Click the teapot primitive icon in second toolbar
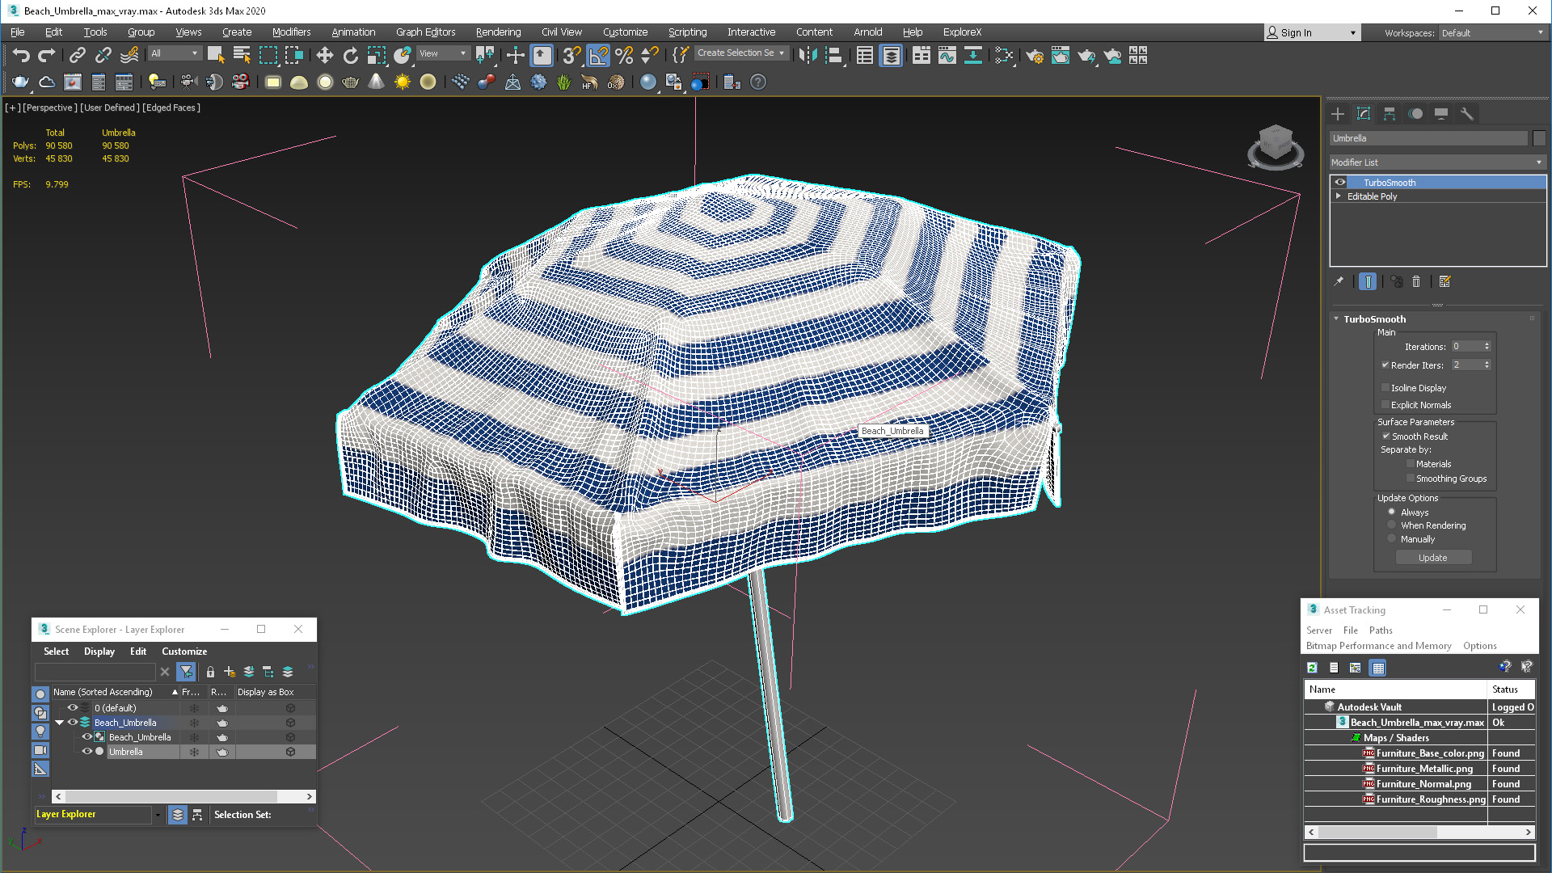The width and height of the screenshot is (1552, 873). pos(350,82)
